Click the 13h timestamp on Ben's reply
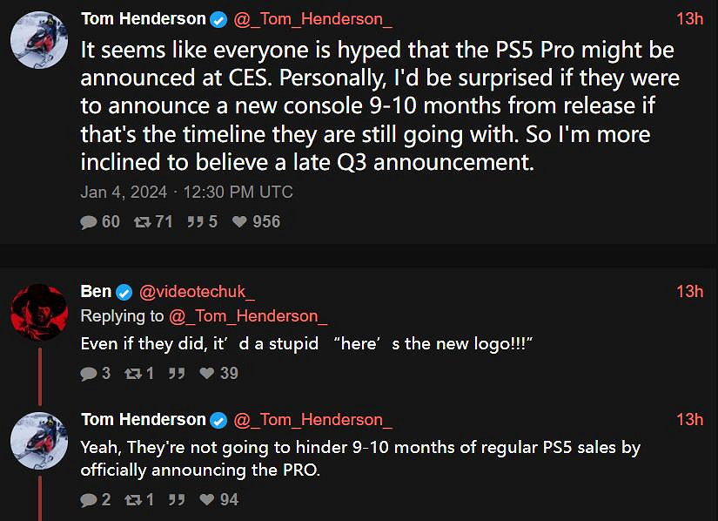Screen dimensions: 718x521 689,292
